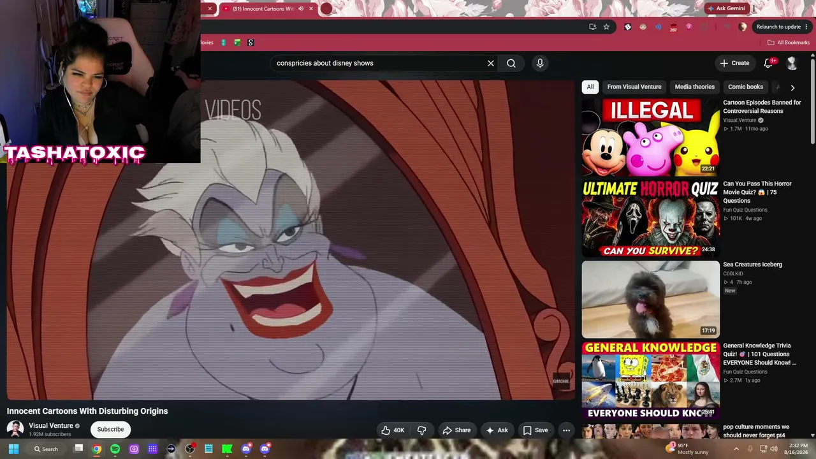Viewport: 816px width, 459px height.
Task: Show hidden system tray icons
Action: click(736, 449)
